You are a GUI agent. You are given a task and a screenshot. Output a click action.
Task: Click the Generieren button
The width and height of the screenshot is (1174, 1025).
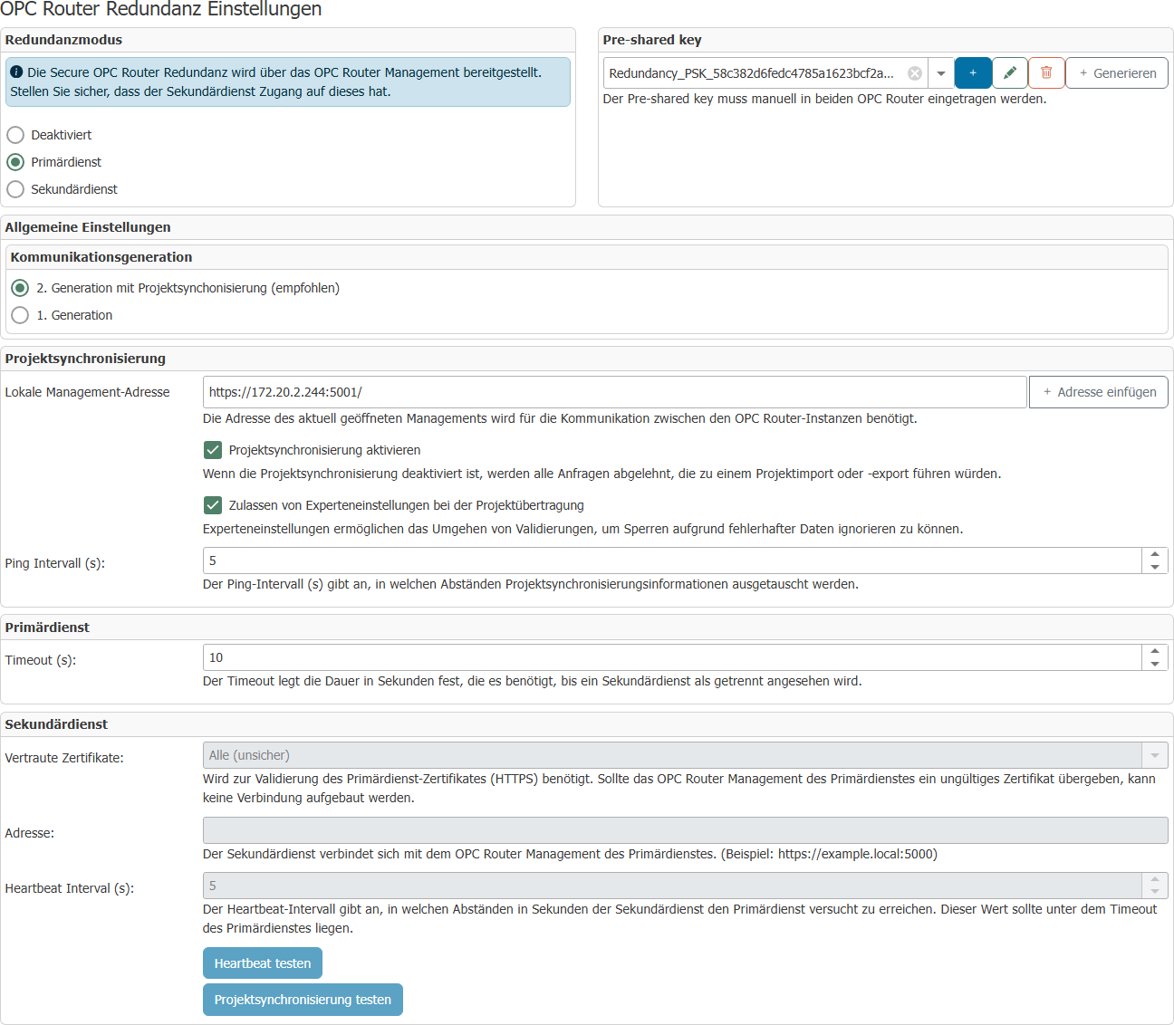coord(1117,73)
